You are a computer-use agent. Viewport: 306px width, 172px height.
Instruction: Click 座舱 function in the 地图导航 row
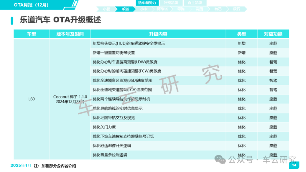[x=273, y=118]
